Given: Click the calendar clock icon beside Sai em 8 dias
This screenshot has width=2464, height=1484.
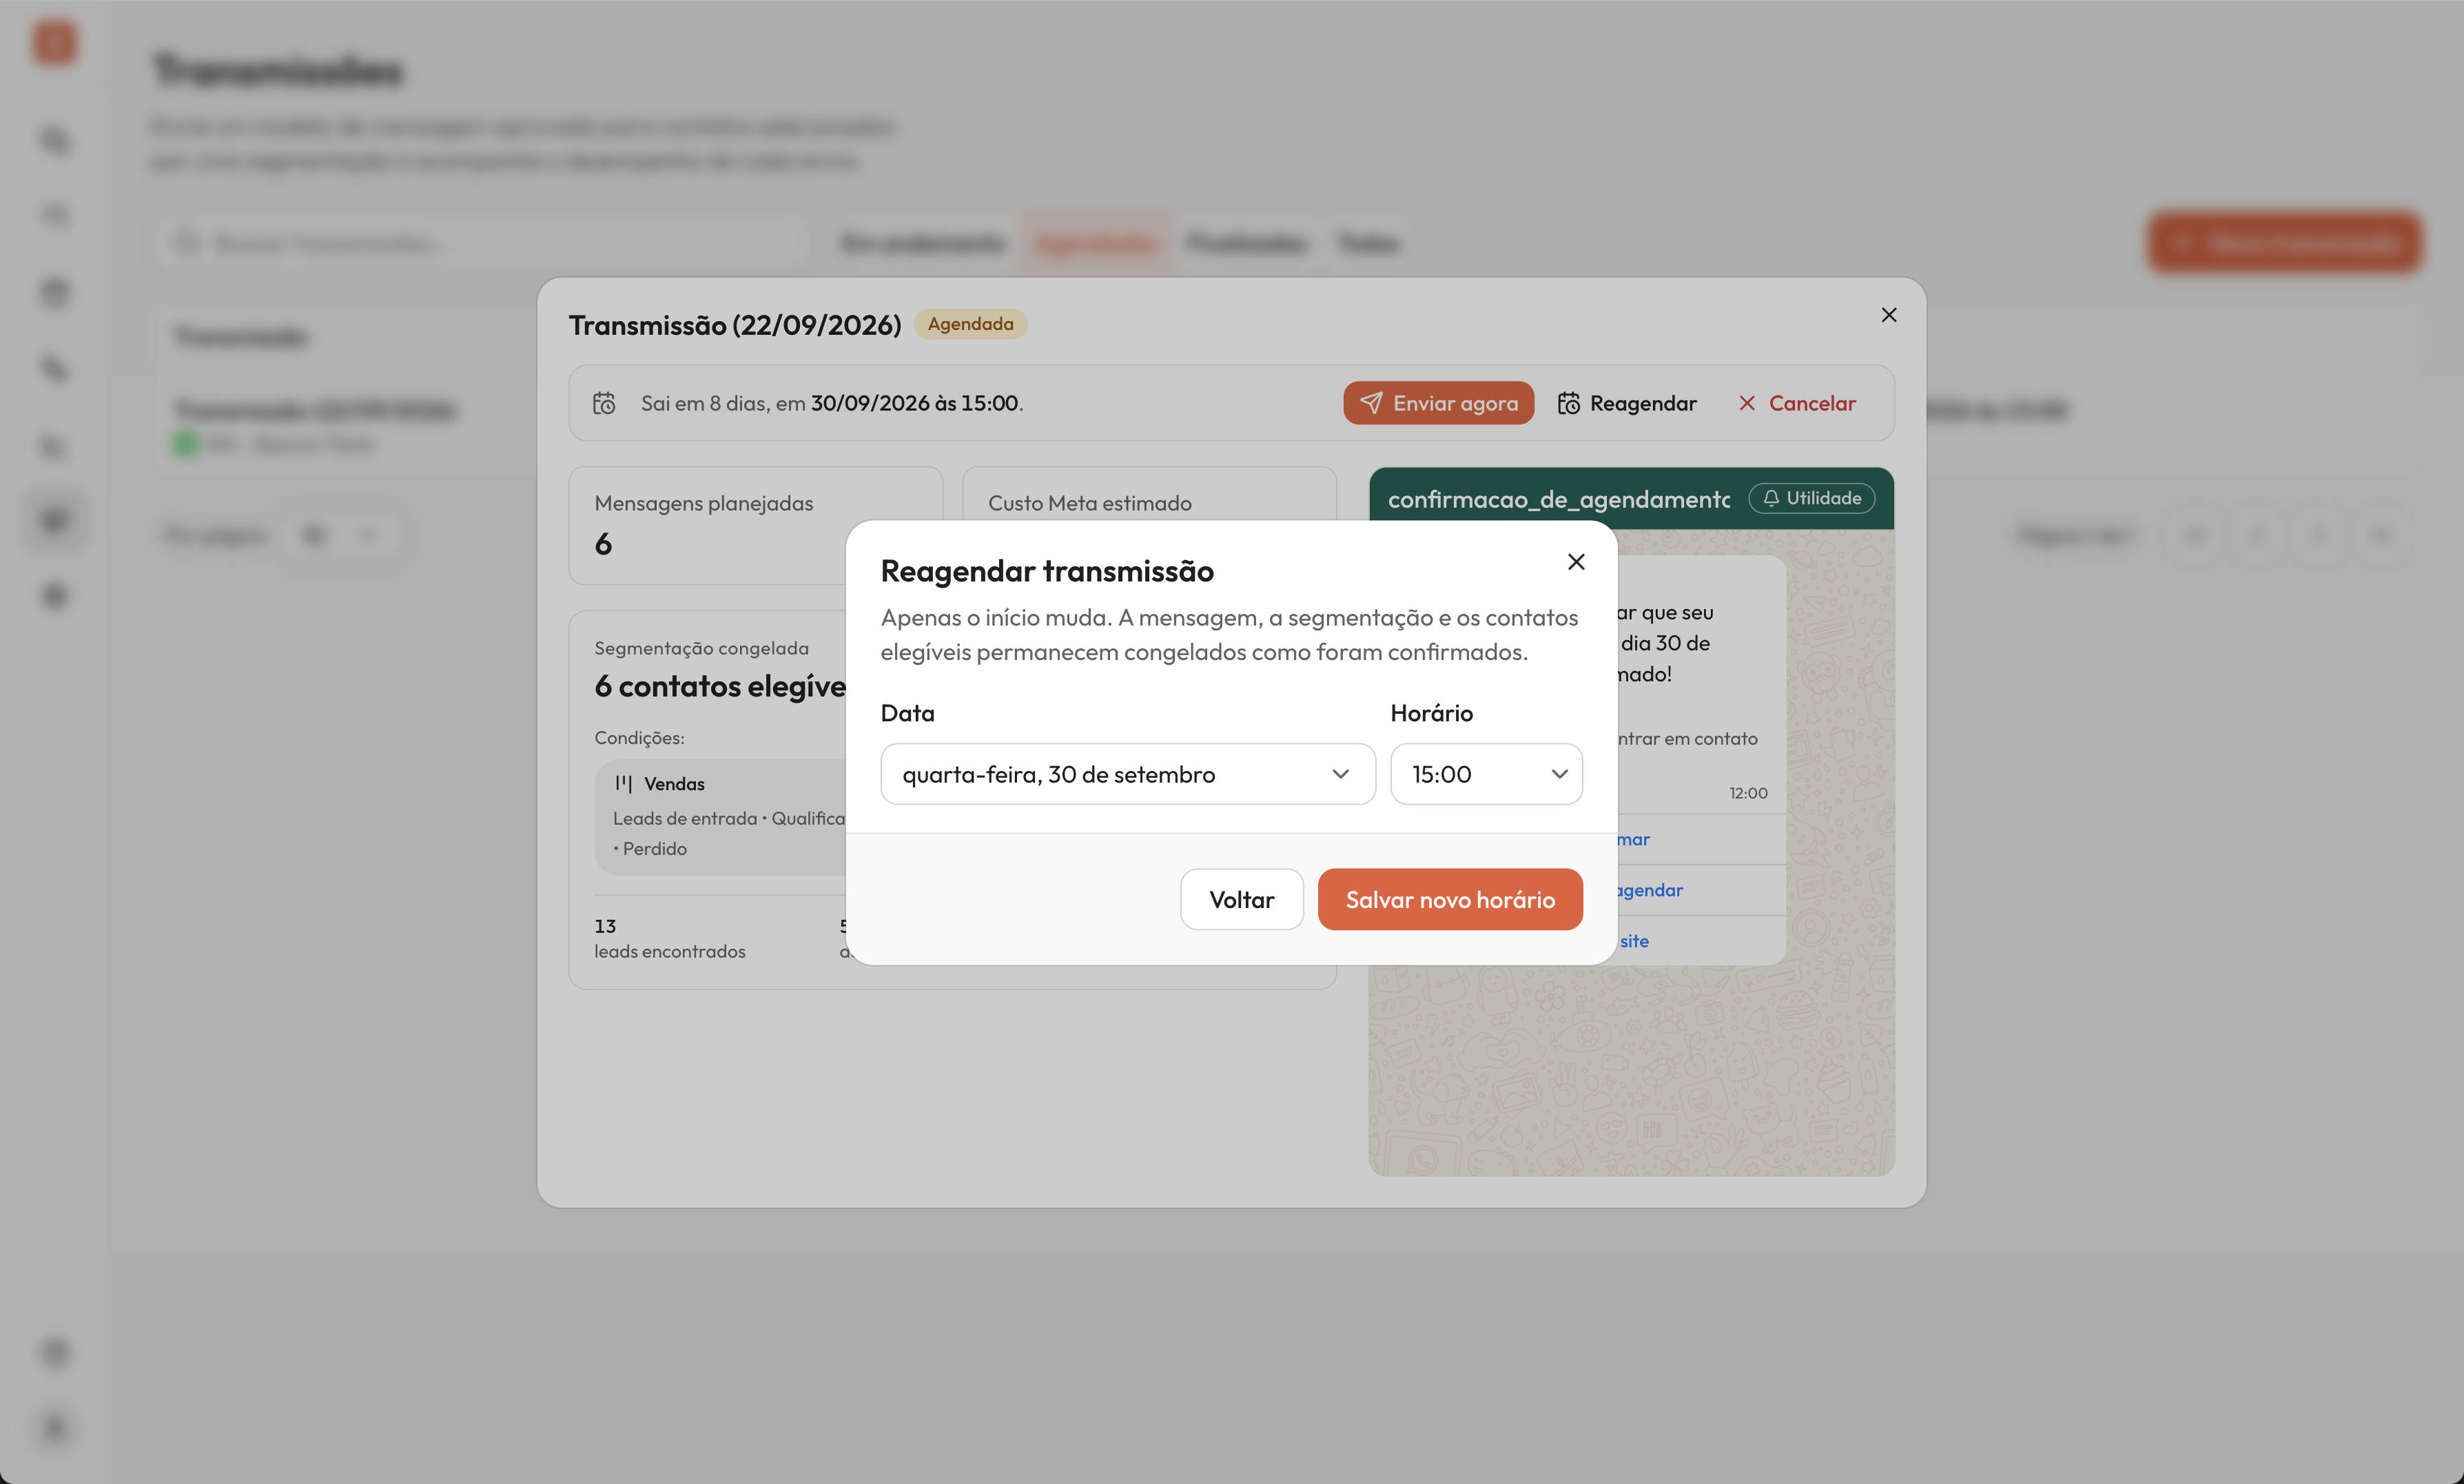Looking at the screenshot, I should 604,403.
